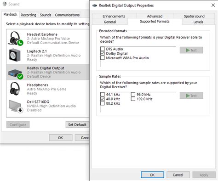Click the Dell S2716DG monitor icon
The height and width of the screenshot is (181, 218).
tap(16, 106)
